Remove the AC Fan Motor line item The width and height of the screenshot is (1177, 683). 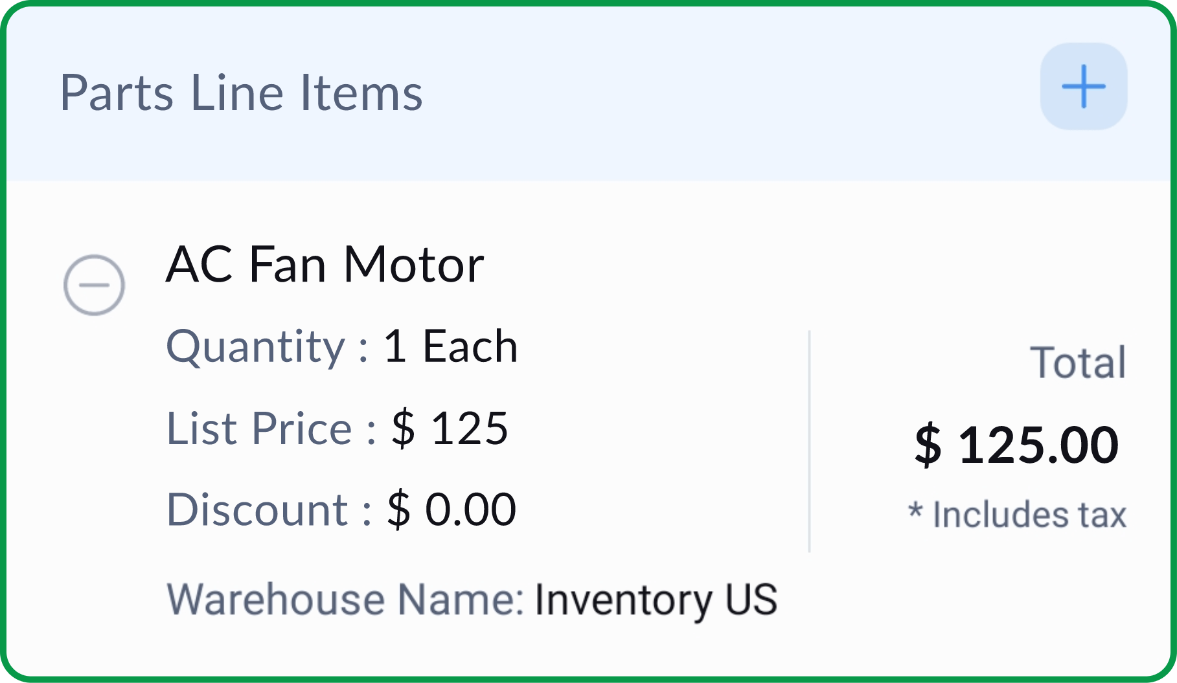pos(94,285)
